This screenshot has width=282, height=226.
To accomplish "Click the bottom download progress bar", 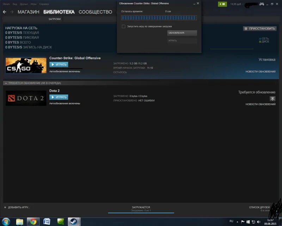I will coord(141,213).
